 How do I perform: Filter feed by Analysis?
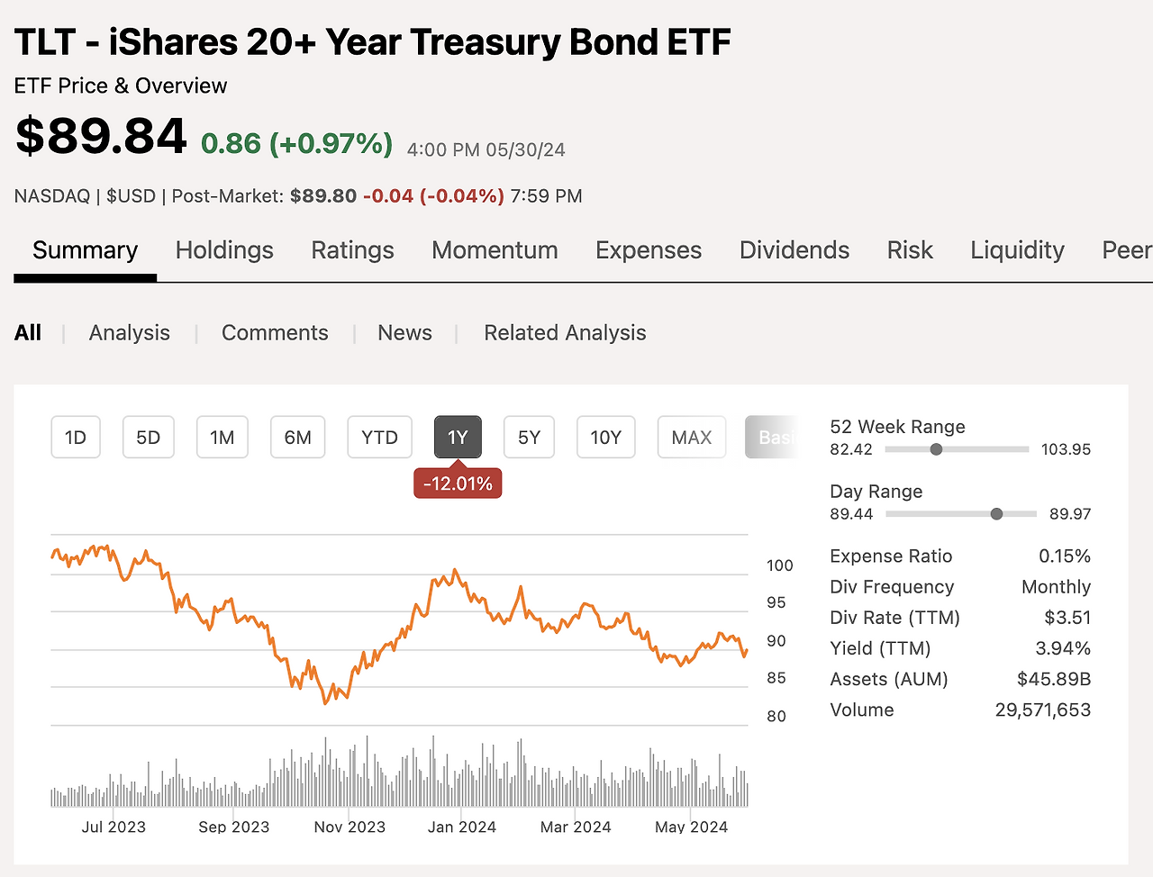[x=130, y=333]
